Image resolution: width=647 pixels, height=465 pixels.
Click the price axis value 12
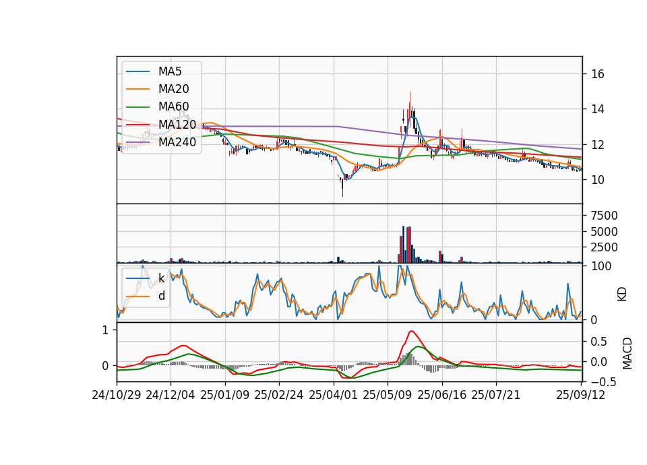598,145
